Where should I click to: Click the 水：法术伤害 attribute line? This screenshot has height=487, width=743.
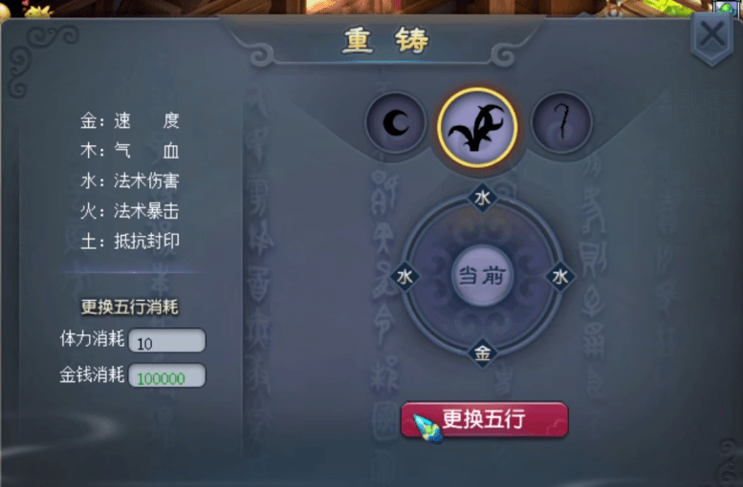(130, 180)
